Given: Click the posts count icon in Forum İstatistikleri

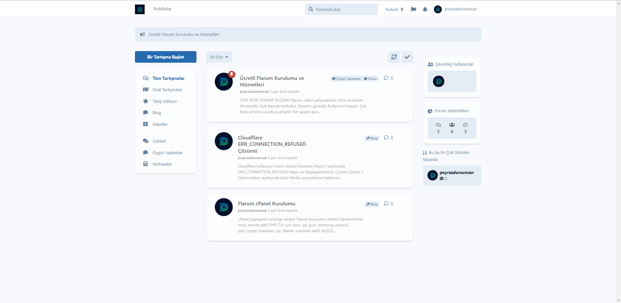Looking at the screenshot, I should [465, 125].
